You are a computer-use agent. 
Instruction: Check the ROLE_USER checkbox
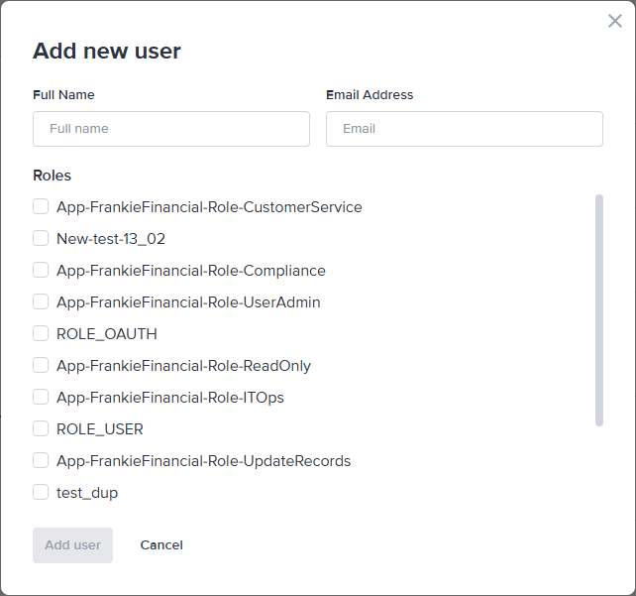[41, 429]
